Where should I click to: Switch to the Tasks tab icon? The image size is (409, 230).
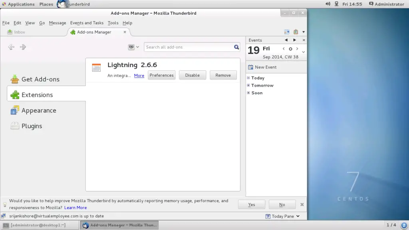click(x=296, y=32)
